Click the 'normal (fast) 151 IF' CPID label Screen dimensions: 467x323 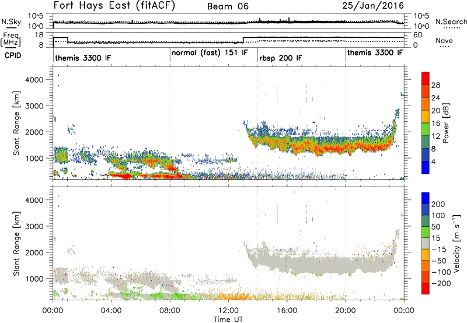(x=210, y=53)
